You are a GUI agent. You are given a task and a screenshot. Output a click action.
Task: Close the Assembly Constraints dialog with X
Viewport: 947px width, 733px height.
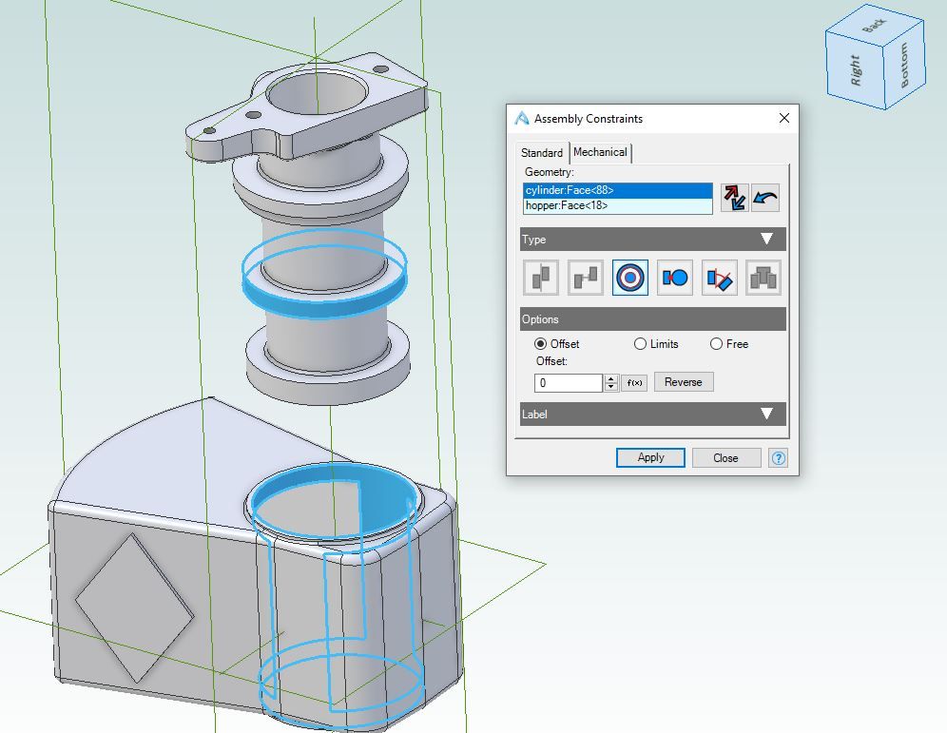(783, 118)
